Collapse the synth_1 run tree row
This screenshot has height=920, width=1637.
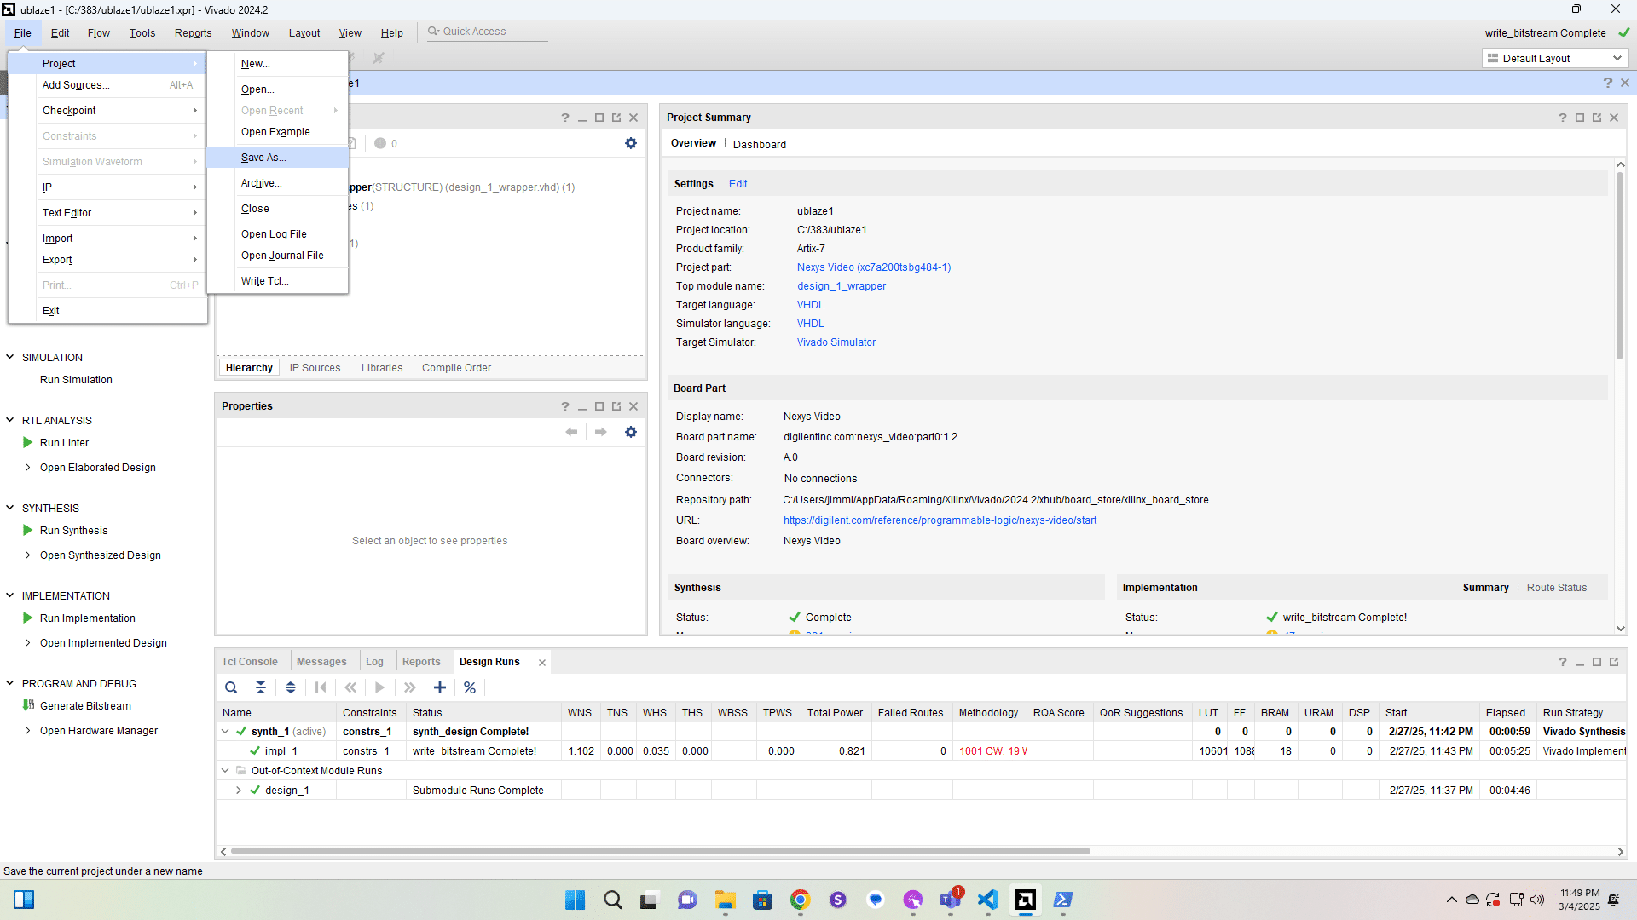(225, 731)
